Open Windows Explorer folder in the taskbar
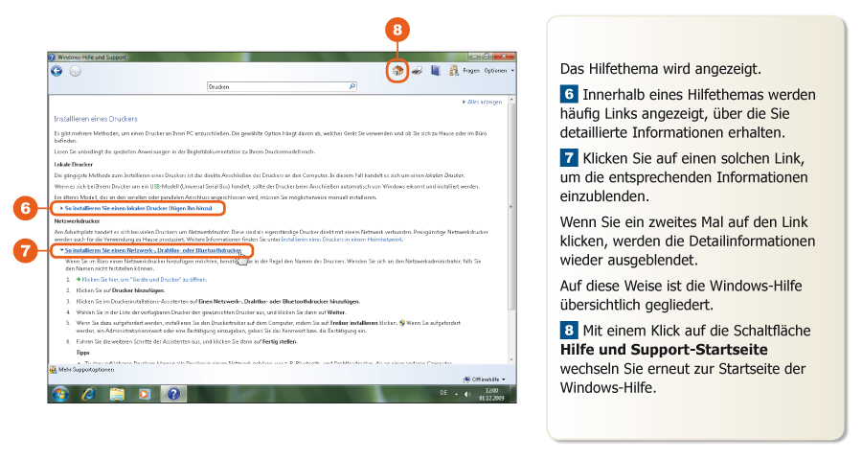The height and width of the screenshot is (460, 862). click(117, 393)
